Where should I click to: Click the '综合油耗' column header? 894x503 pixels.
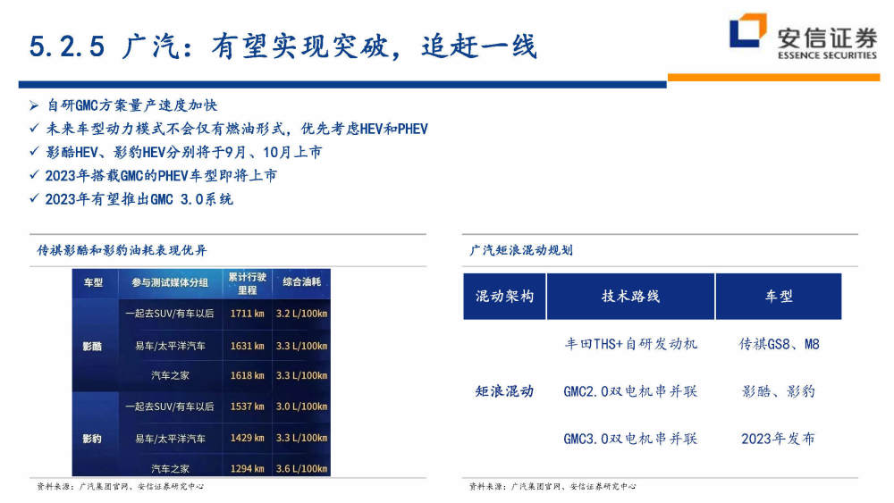click(x=302, y=281)
